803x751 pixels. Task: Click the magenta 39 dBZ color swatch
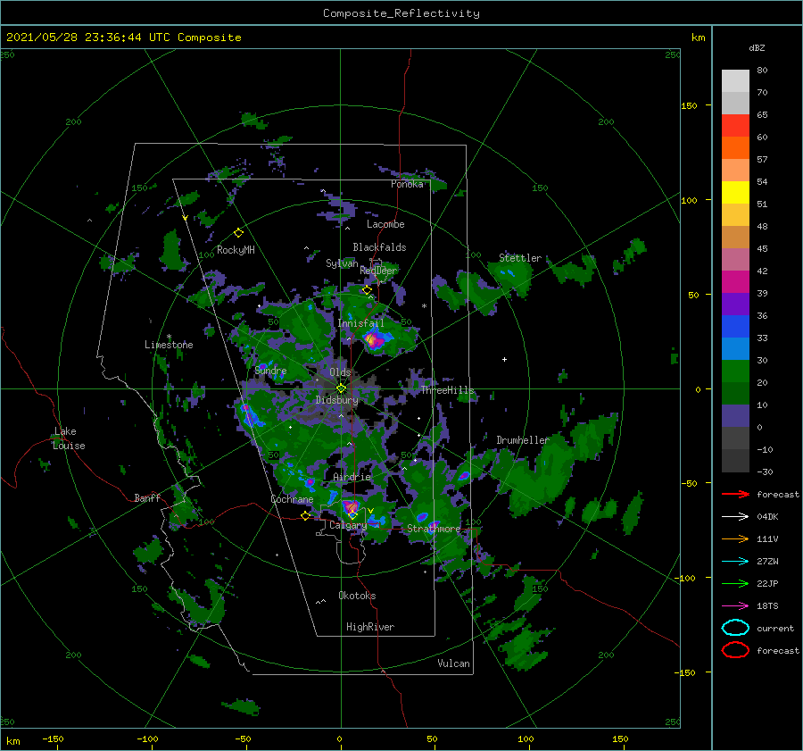[735, 282]
